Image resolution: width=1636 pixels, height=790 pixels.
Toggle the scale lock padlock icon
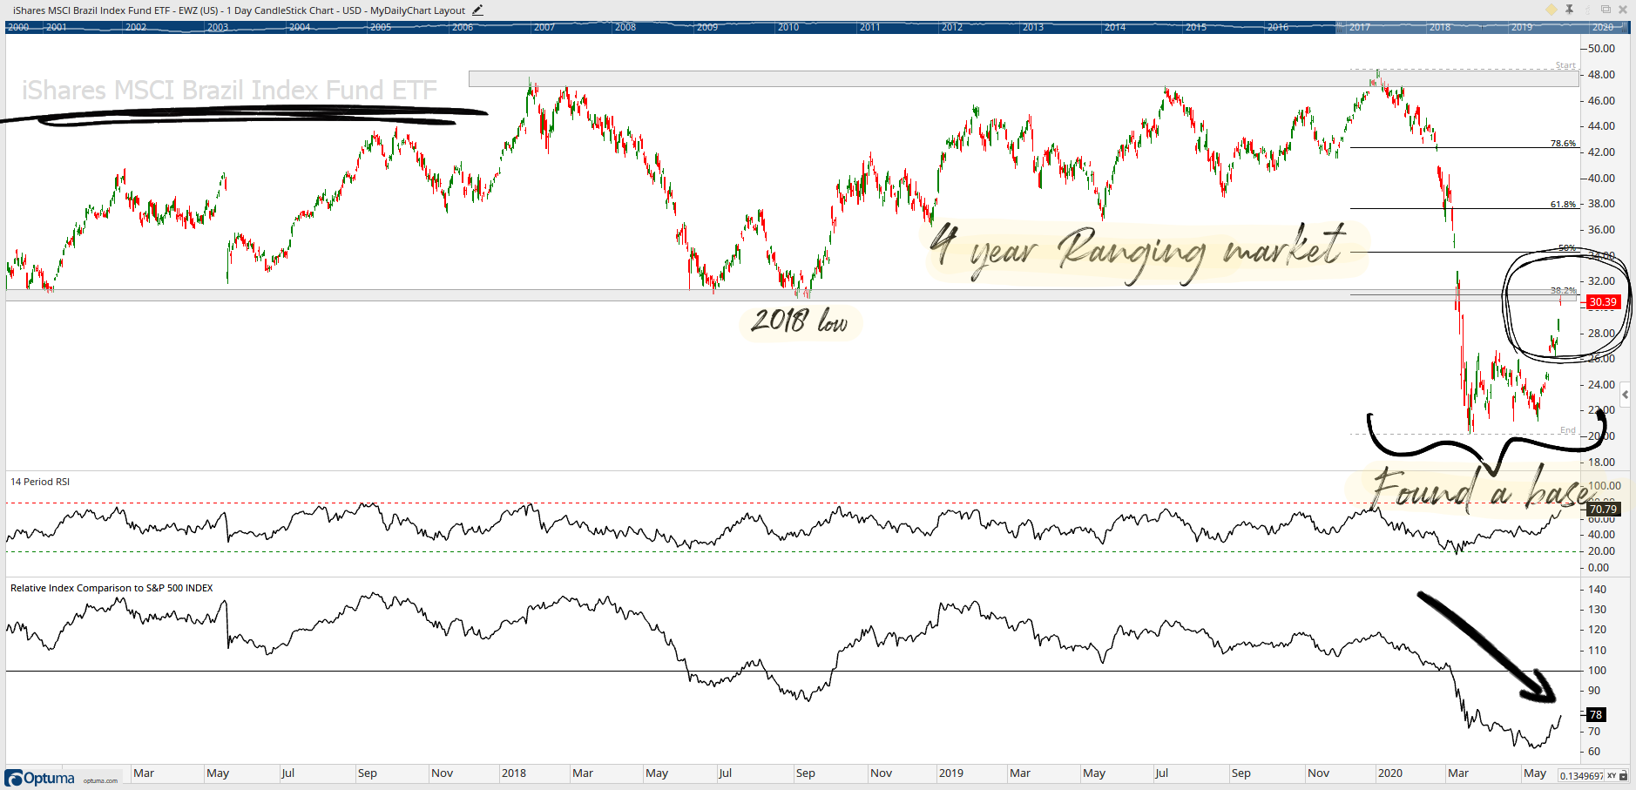coord(1624,775)
